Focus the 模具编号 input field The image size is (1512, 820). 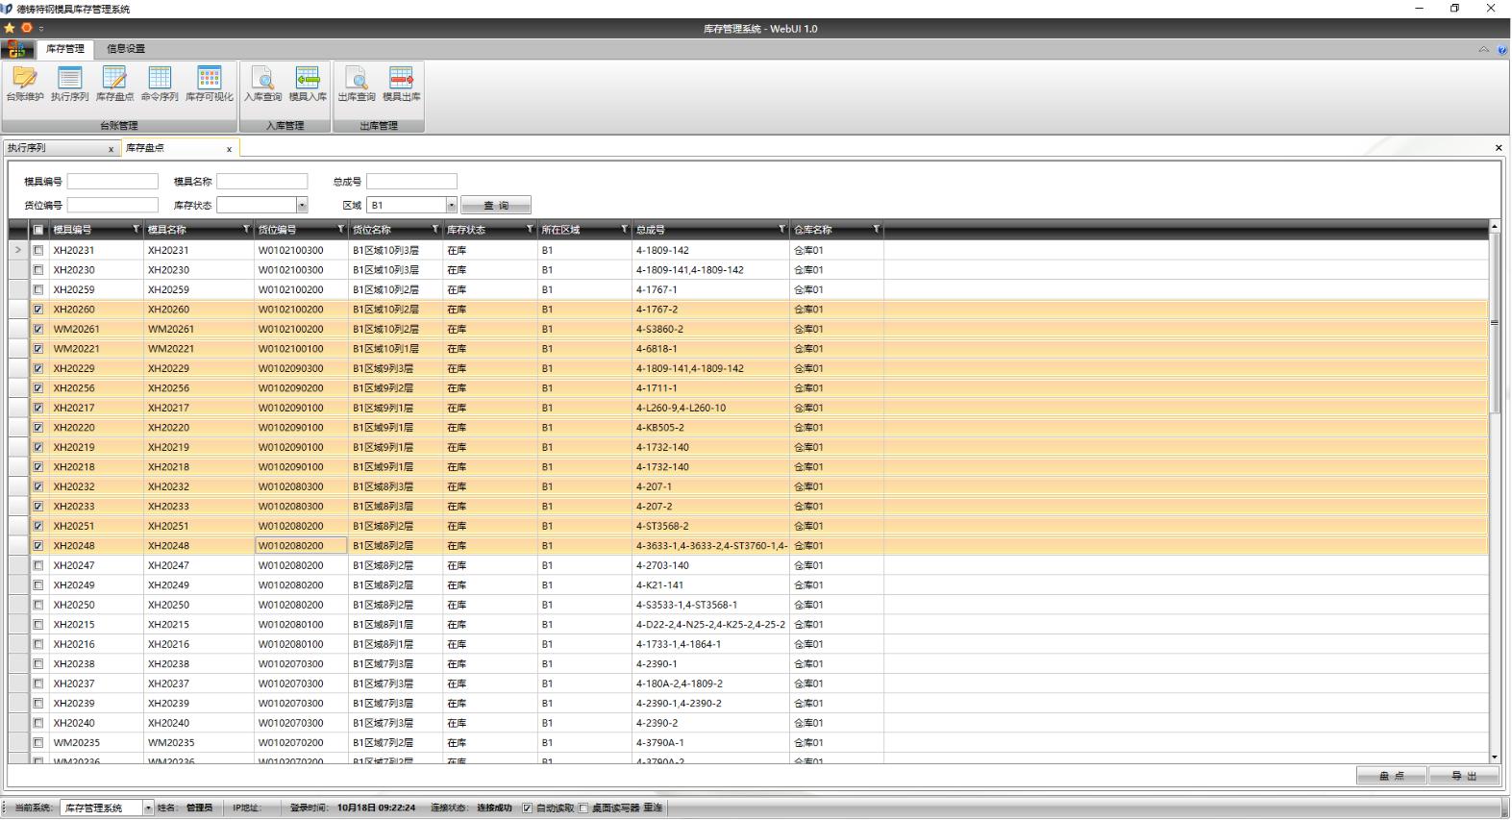[112, 181]
